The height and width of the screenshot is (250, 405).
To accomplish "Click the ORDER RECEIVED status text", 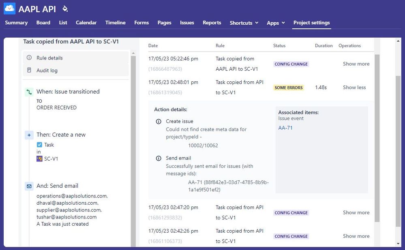I will coord(56,108).
